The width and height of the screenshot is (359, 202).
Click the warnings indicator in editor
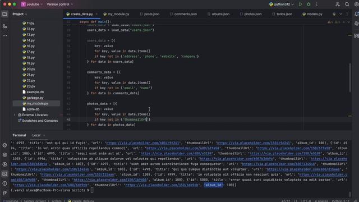334,22
